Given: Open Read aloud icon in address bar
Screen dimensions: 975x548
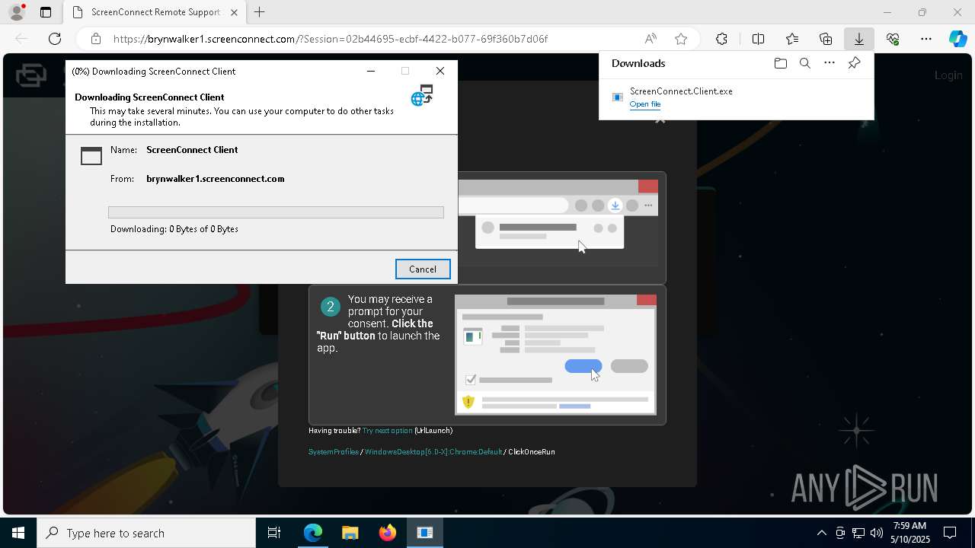Looking at the screenshot, I should tap(651, 39).
